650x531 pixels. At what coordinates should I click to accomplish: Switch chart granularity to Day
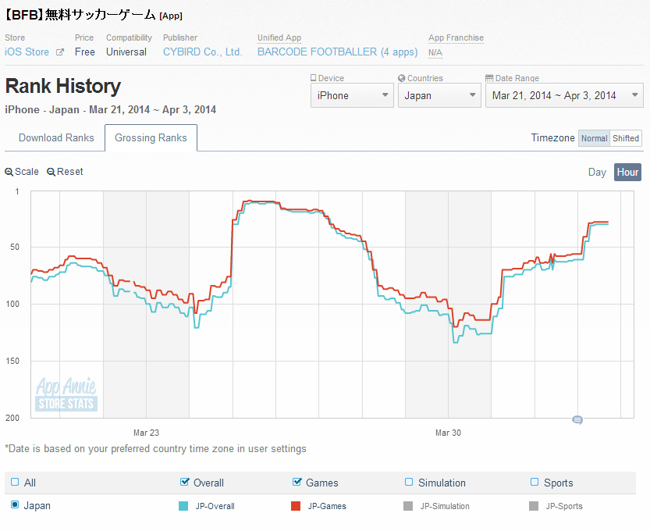click(x=597, y=172)
